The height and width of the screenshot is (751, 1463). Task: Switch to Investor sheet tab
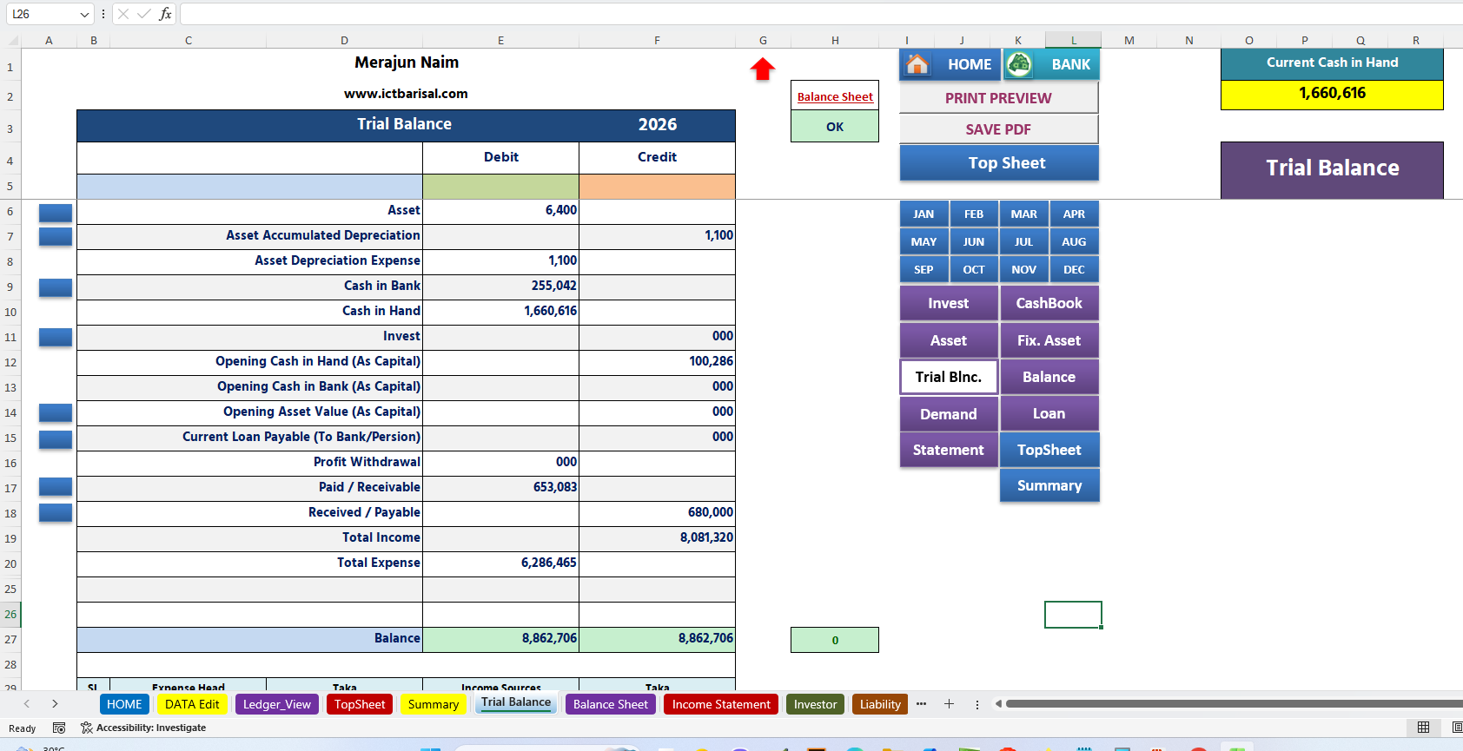815,704
